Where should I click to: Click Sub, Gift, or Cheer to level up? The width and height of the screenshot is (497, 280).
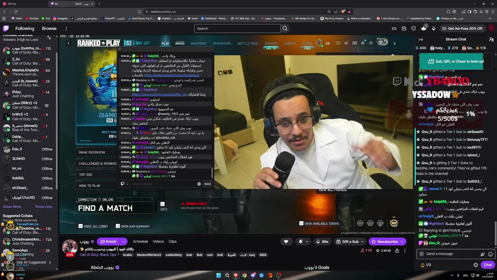[x=456, y=61]
